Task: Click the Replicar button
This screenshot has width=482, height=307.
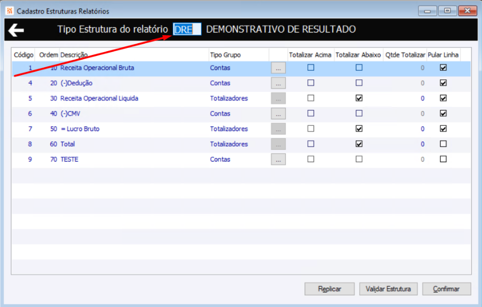Action: 330,289
